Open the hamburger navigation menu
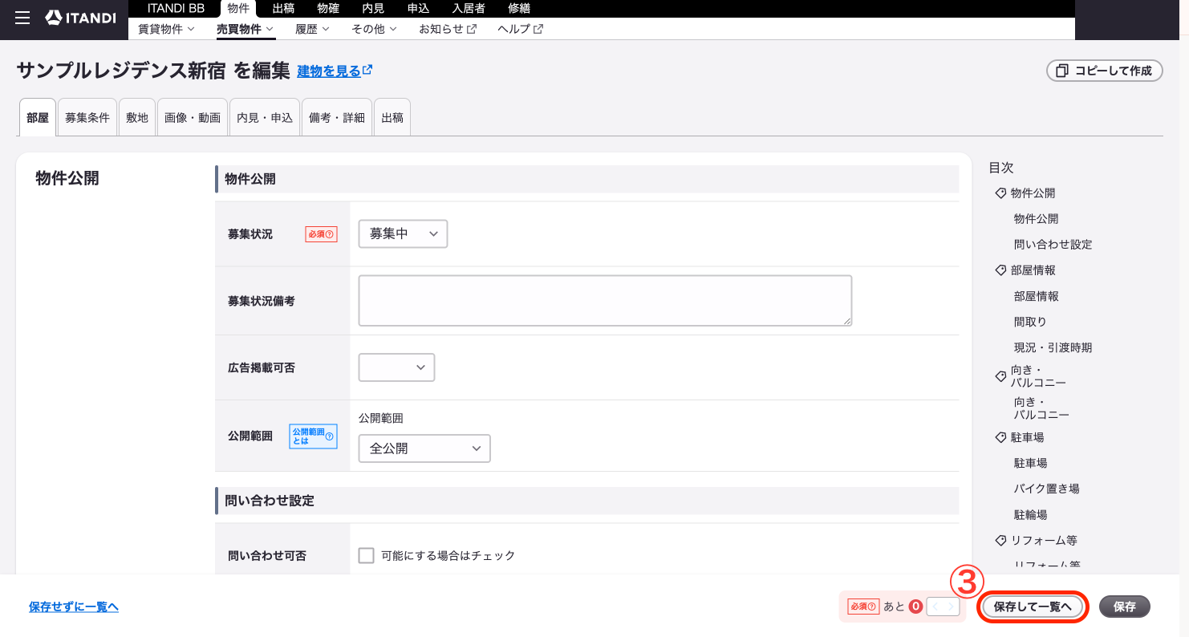 (22, 18)
